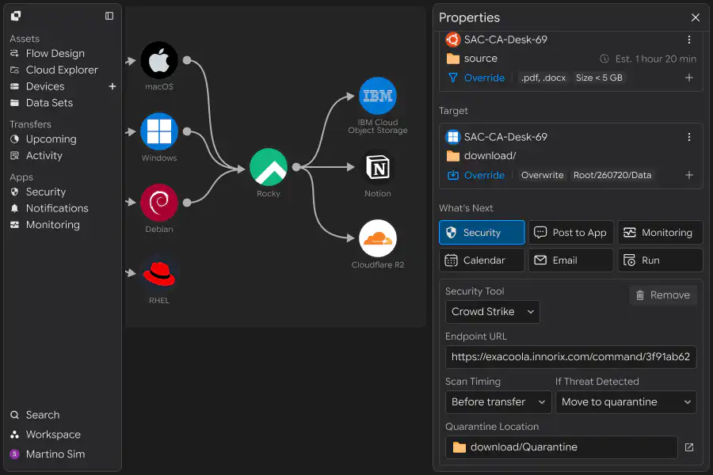Viewport: 713px width, 475px height.
Task: Open quarantine location external link icon
Action: point(689,447)
